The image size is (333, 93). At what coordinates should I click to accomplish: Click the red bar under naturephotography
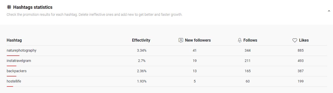point(13,55)
